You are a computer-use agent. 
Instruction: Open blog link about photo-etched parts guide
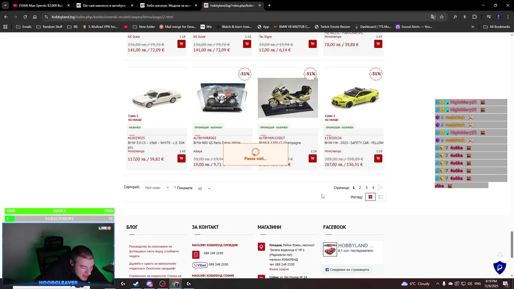click(x=154, y=251)
